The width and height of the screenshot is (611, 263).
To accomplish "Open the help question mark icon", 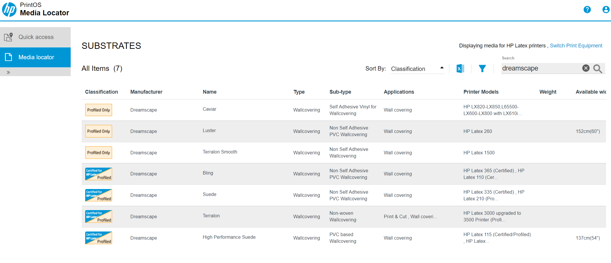I will tap(587, 10).
